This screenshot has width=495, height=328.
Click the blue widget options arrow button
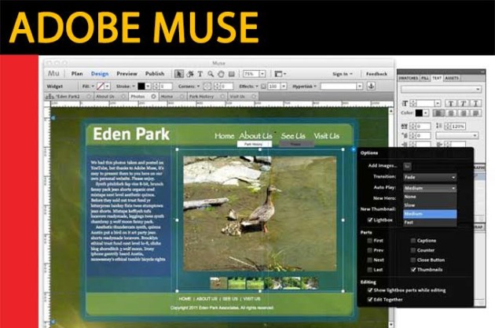[354, 149]
